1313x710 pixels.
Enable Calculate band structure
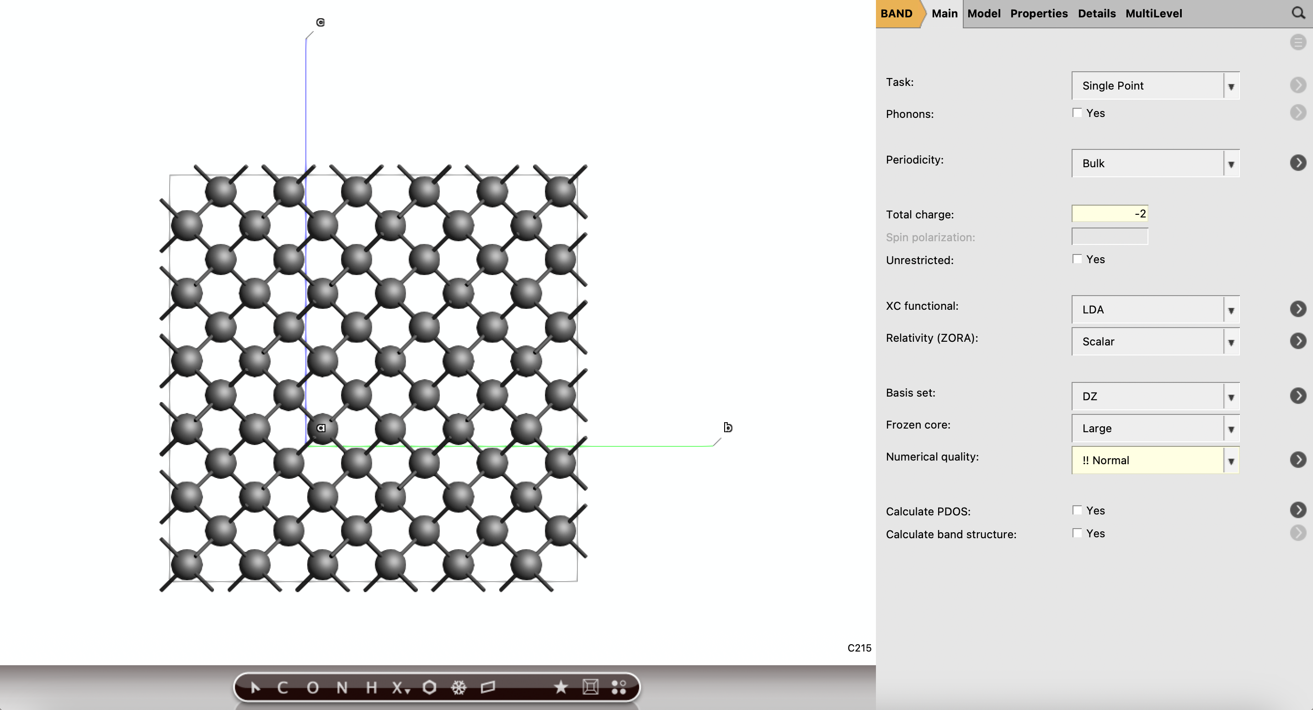point(1078,533)
